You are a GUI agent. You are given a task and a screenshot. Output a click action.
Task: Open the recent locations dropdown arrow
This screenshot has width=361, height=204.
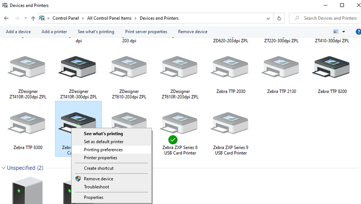[x=26, y=18]
